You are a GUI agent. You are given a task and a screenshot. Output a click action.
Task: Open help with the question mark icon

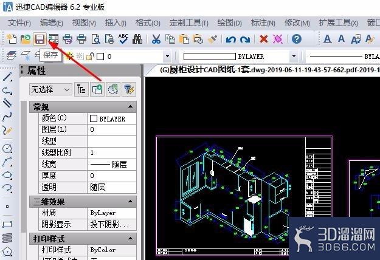[x=296, y=39]
